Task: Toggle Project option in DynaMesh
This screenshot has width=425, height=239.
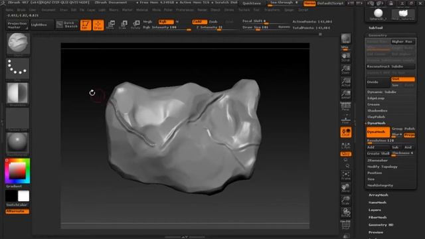Action: 410,135
